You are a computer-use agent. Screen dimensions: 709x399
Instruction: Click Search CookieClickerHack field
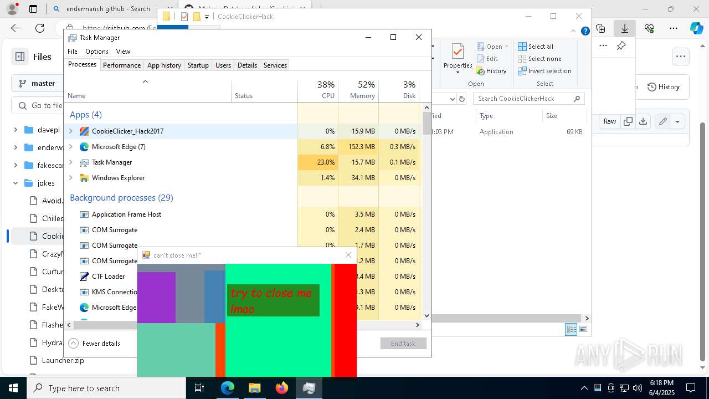[x=529, y=99]
